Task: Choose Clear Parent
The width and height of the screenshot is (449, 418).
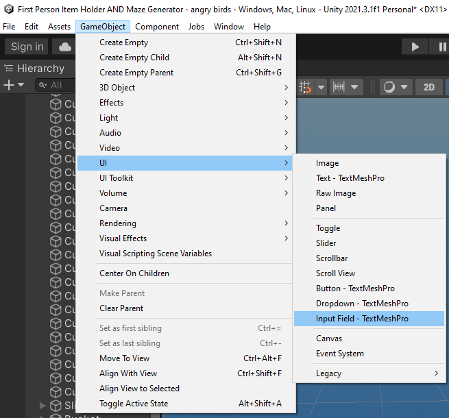Action: point(184,308)
